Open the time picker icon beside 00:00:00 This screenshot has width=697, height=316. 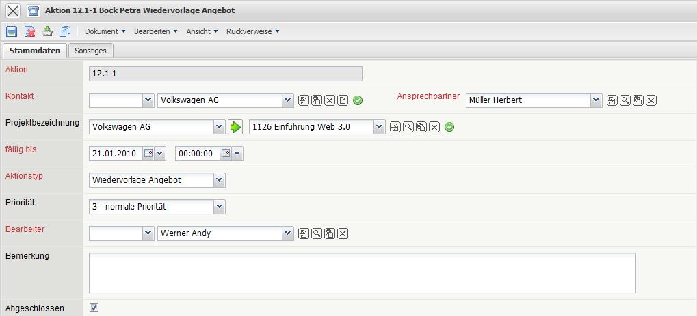pyautogui.click(x=226, y=154)
